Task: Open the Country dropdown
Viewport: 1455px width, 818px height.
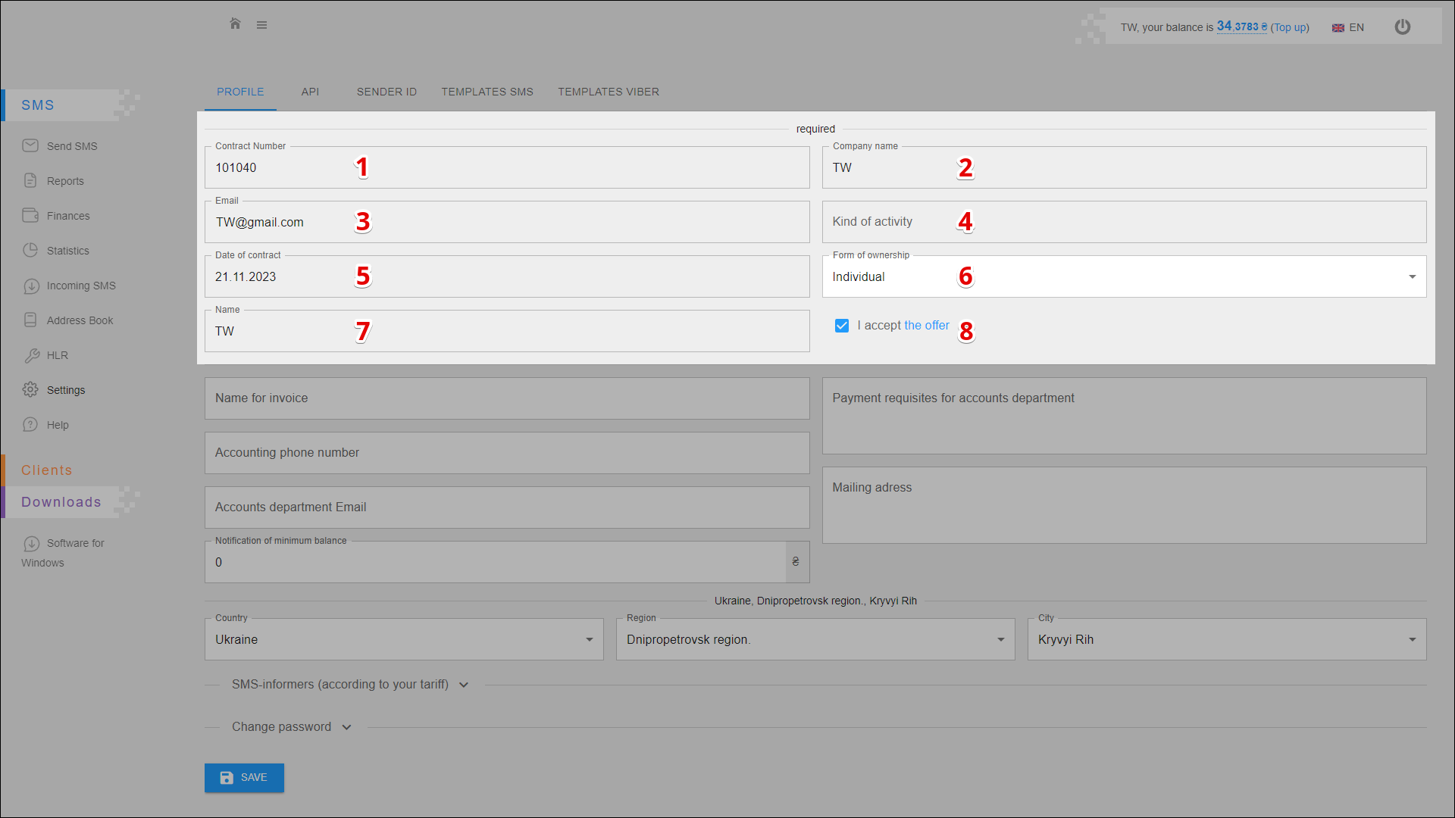Action: [404, 639]
